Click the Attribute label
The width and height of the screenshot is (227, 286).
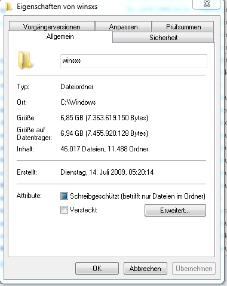tap(29, 196)
